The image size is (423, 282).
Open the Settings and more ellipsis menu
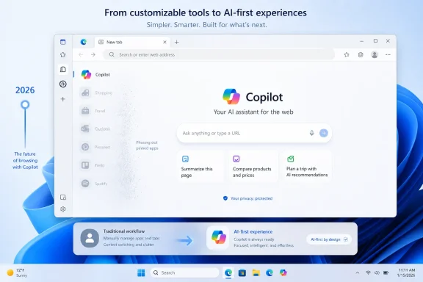tap(388, 55)
